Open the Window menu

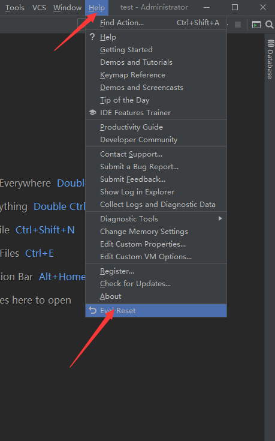click(68, 8)
